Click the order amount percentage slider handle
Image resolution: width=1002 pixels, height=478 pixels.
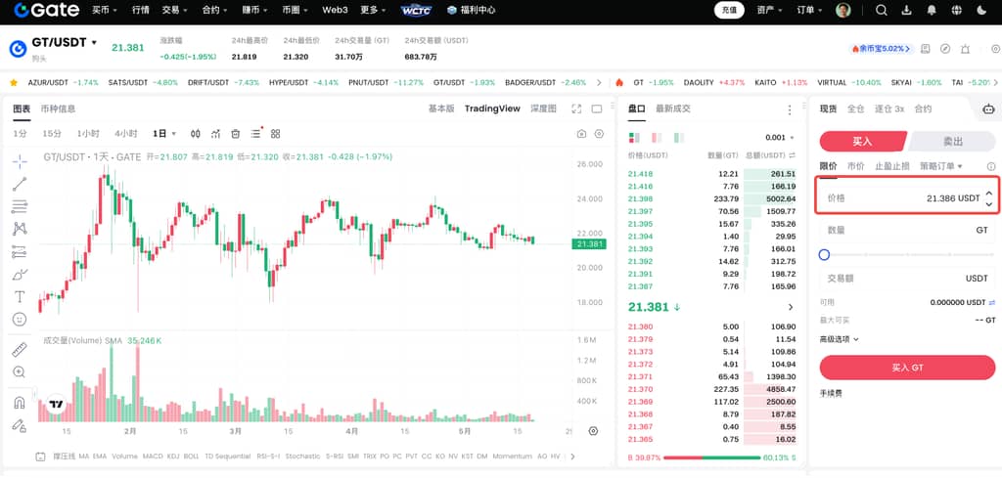[x=824, y=254]
